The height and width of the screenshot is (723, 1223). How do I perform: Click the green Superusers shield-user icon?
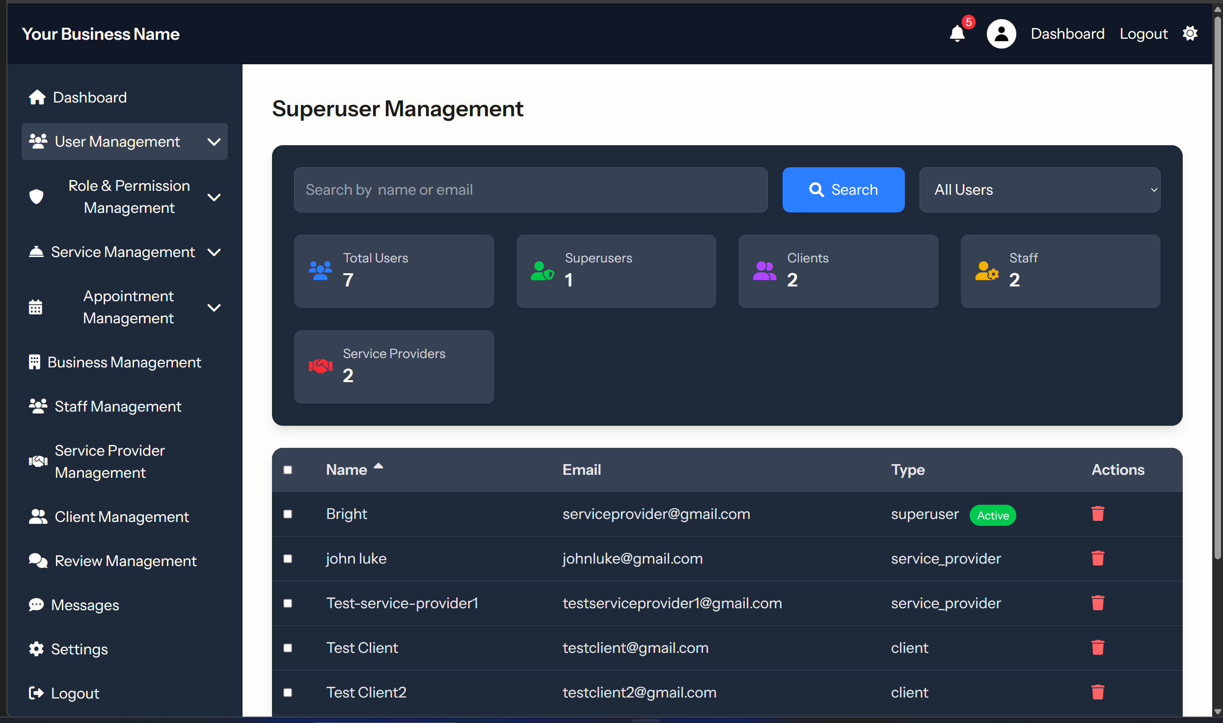coord(543,271)
